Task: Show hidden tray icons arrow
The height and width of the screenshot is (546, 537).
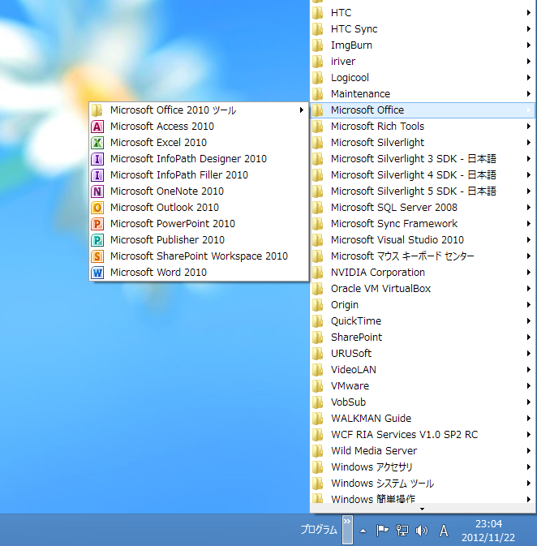Action: click(363, 531)
